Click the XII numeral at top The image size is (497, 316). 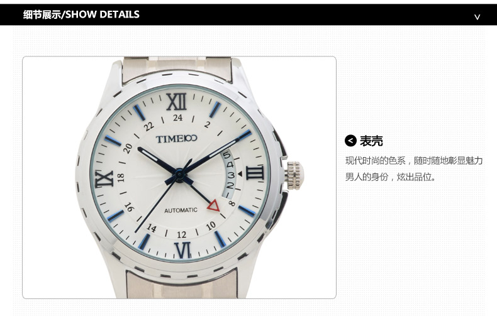tap(177, 102)
